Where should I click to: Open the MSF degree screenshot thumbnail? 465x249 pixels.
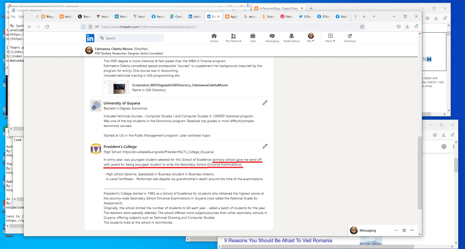point(116,87)
